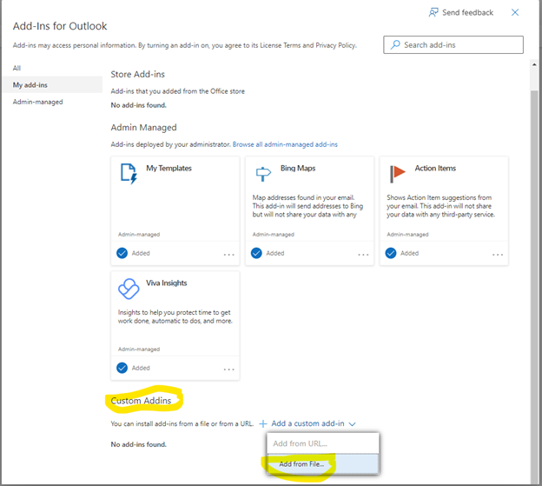Image resolution: width=542 pixels, height=486 pixels.
Task: Click the Send feedback icon
Action: coord(434,13)
